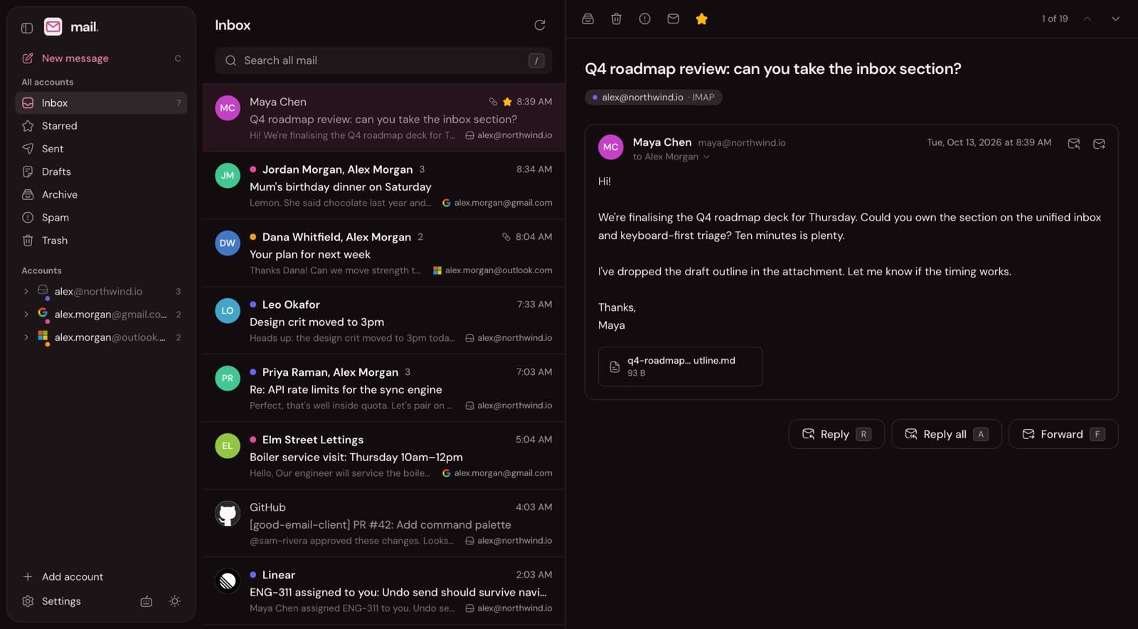Open the 'Mum's birthday dinner on Saturday' email
This screenshot has width=1138, height=629.
pyautogui.click(x=383, y=186)
